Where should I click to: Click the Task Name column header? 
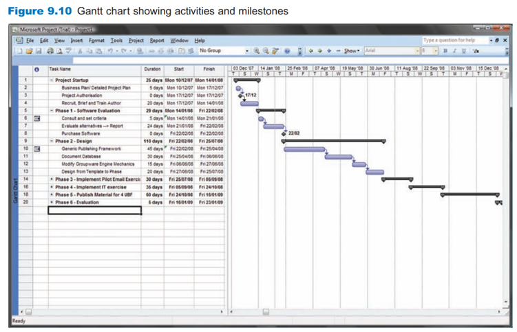click(x=92, y=69)
